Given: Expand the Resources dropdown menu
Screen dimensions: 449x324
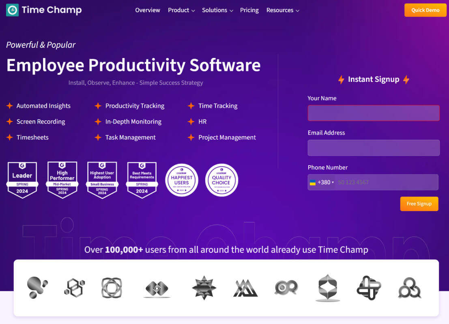Looking at the screenshot, I should (x=283, y=10).
